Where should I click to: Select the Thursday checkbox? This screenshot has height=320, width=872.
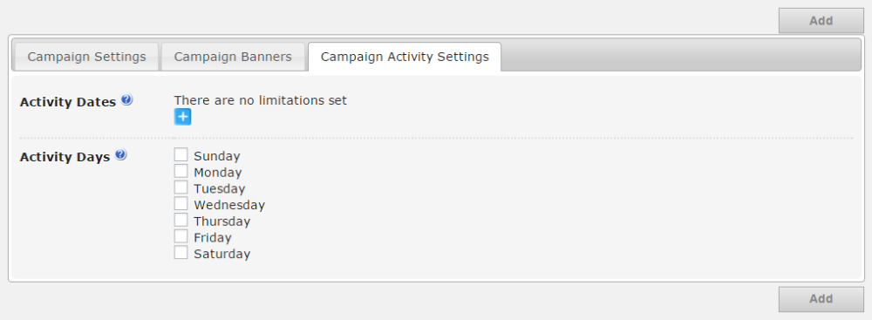(181, 220)
